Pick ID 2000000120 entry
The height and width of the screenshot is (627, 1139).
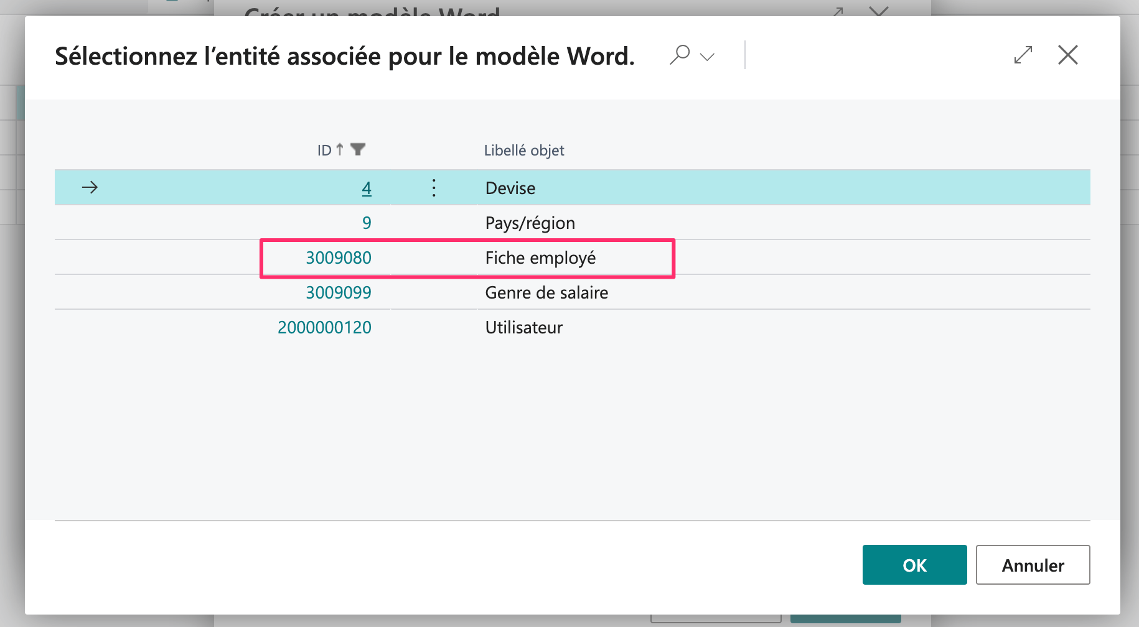[324, 327]
